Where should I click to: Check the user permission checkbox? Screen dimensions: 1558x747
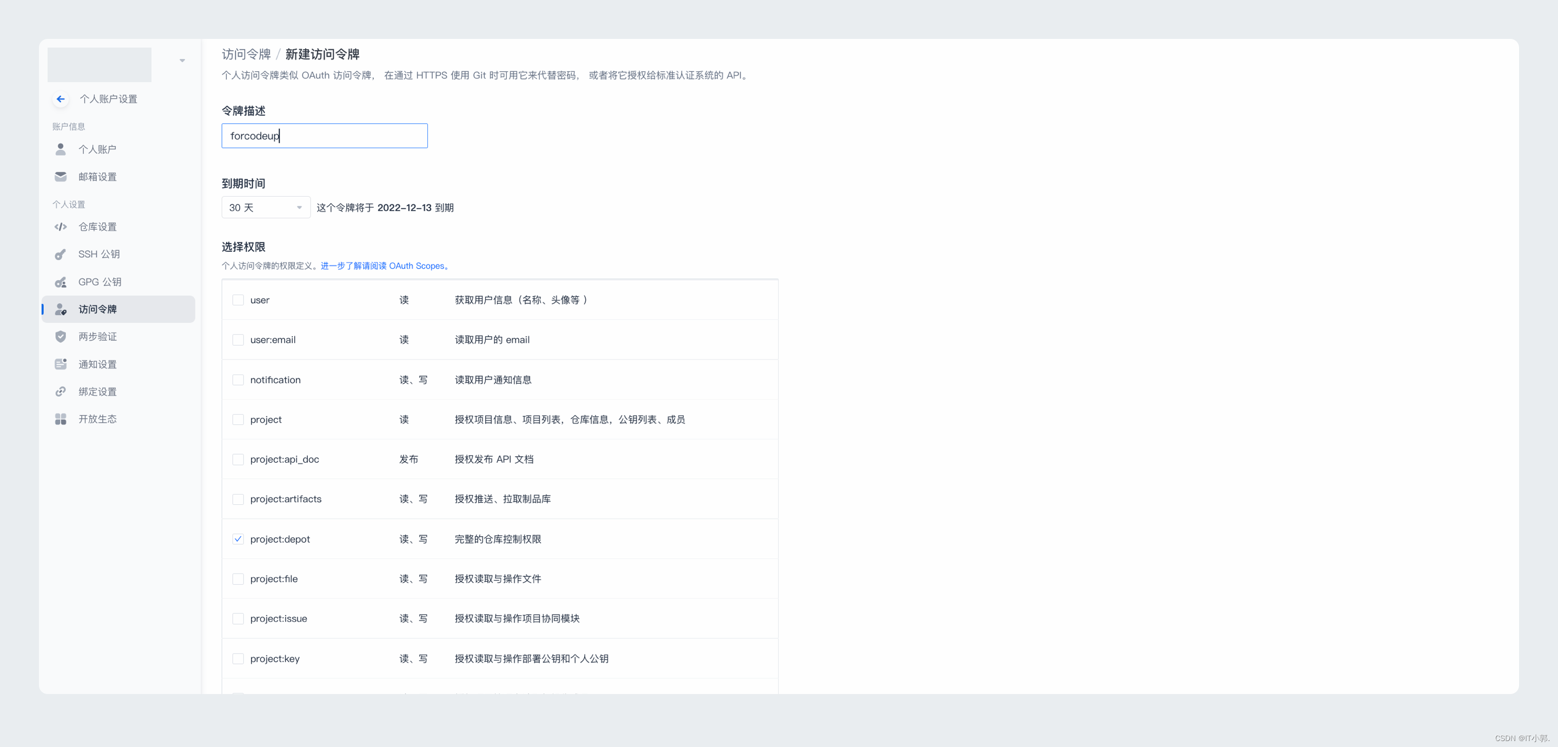pyautogui.click(x=238, y=300)
